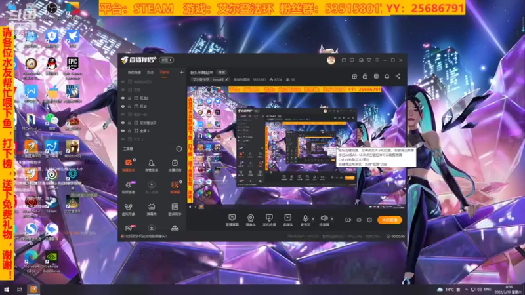The width and height of the screenshot is (525, 295).
Task: Click the share icon in stream header
Action: 398,76
